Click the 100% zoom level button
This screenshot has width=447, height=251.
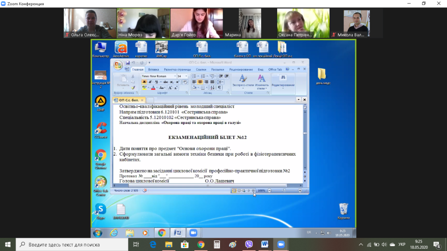click(261, 191)
